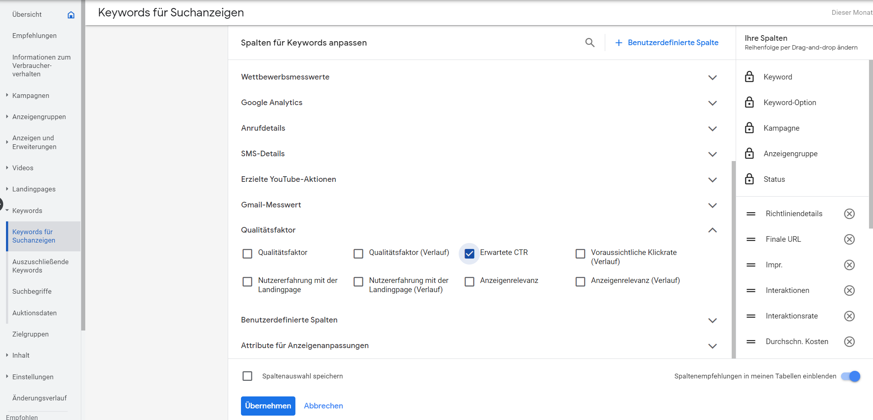Image resolution: width=873 pixels, height=420 pixels.
Task: Enable the Anzeigenrelevanz checkbox
Action: pos(469,282)
